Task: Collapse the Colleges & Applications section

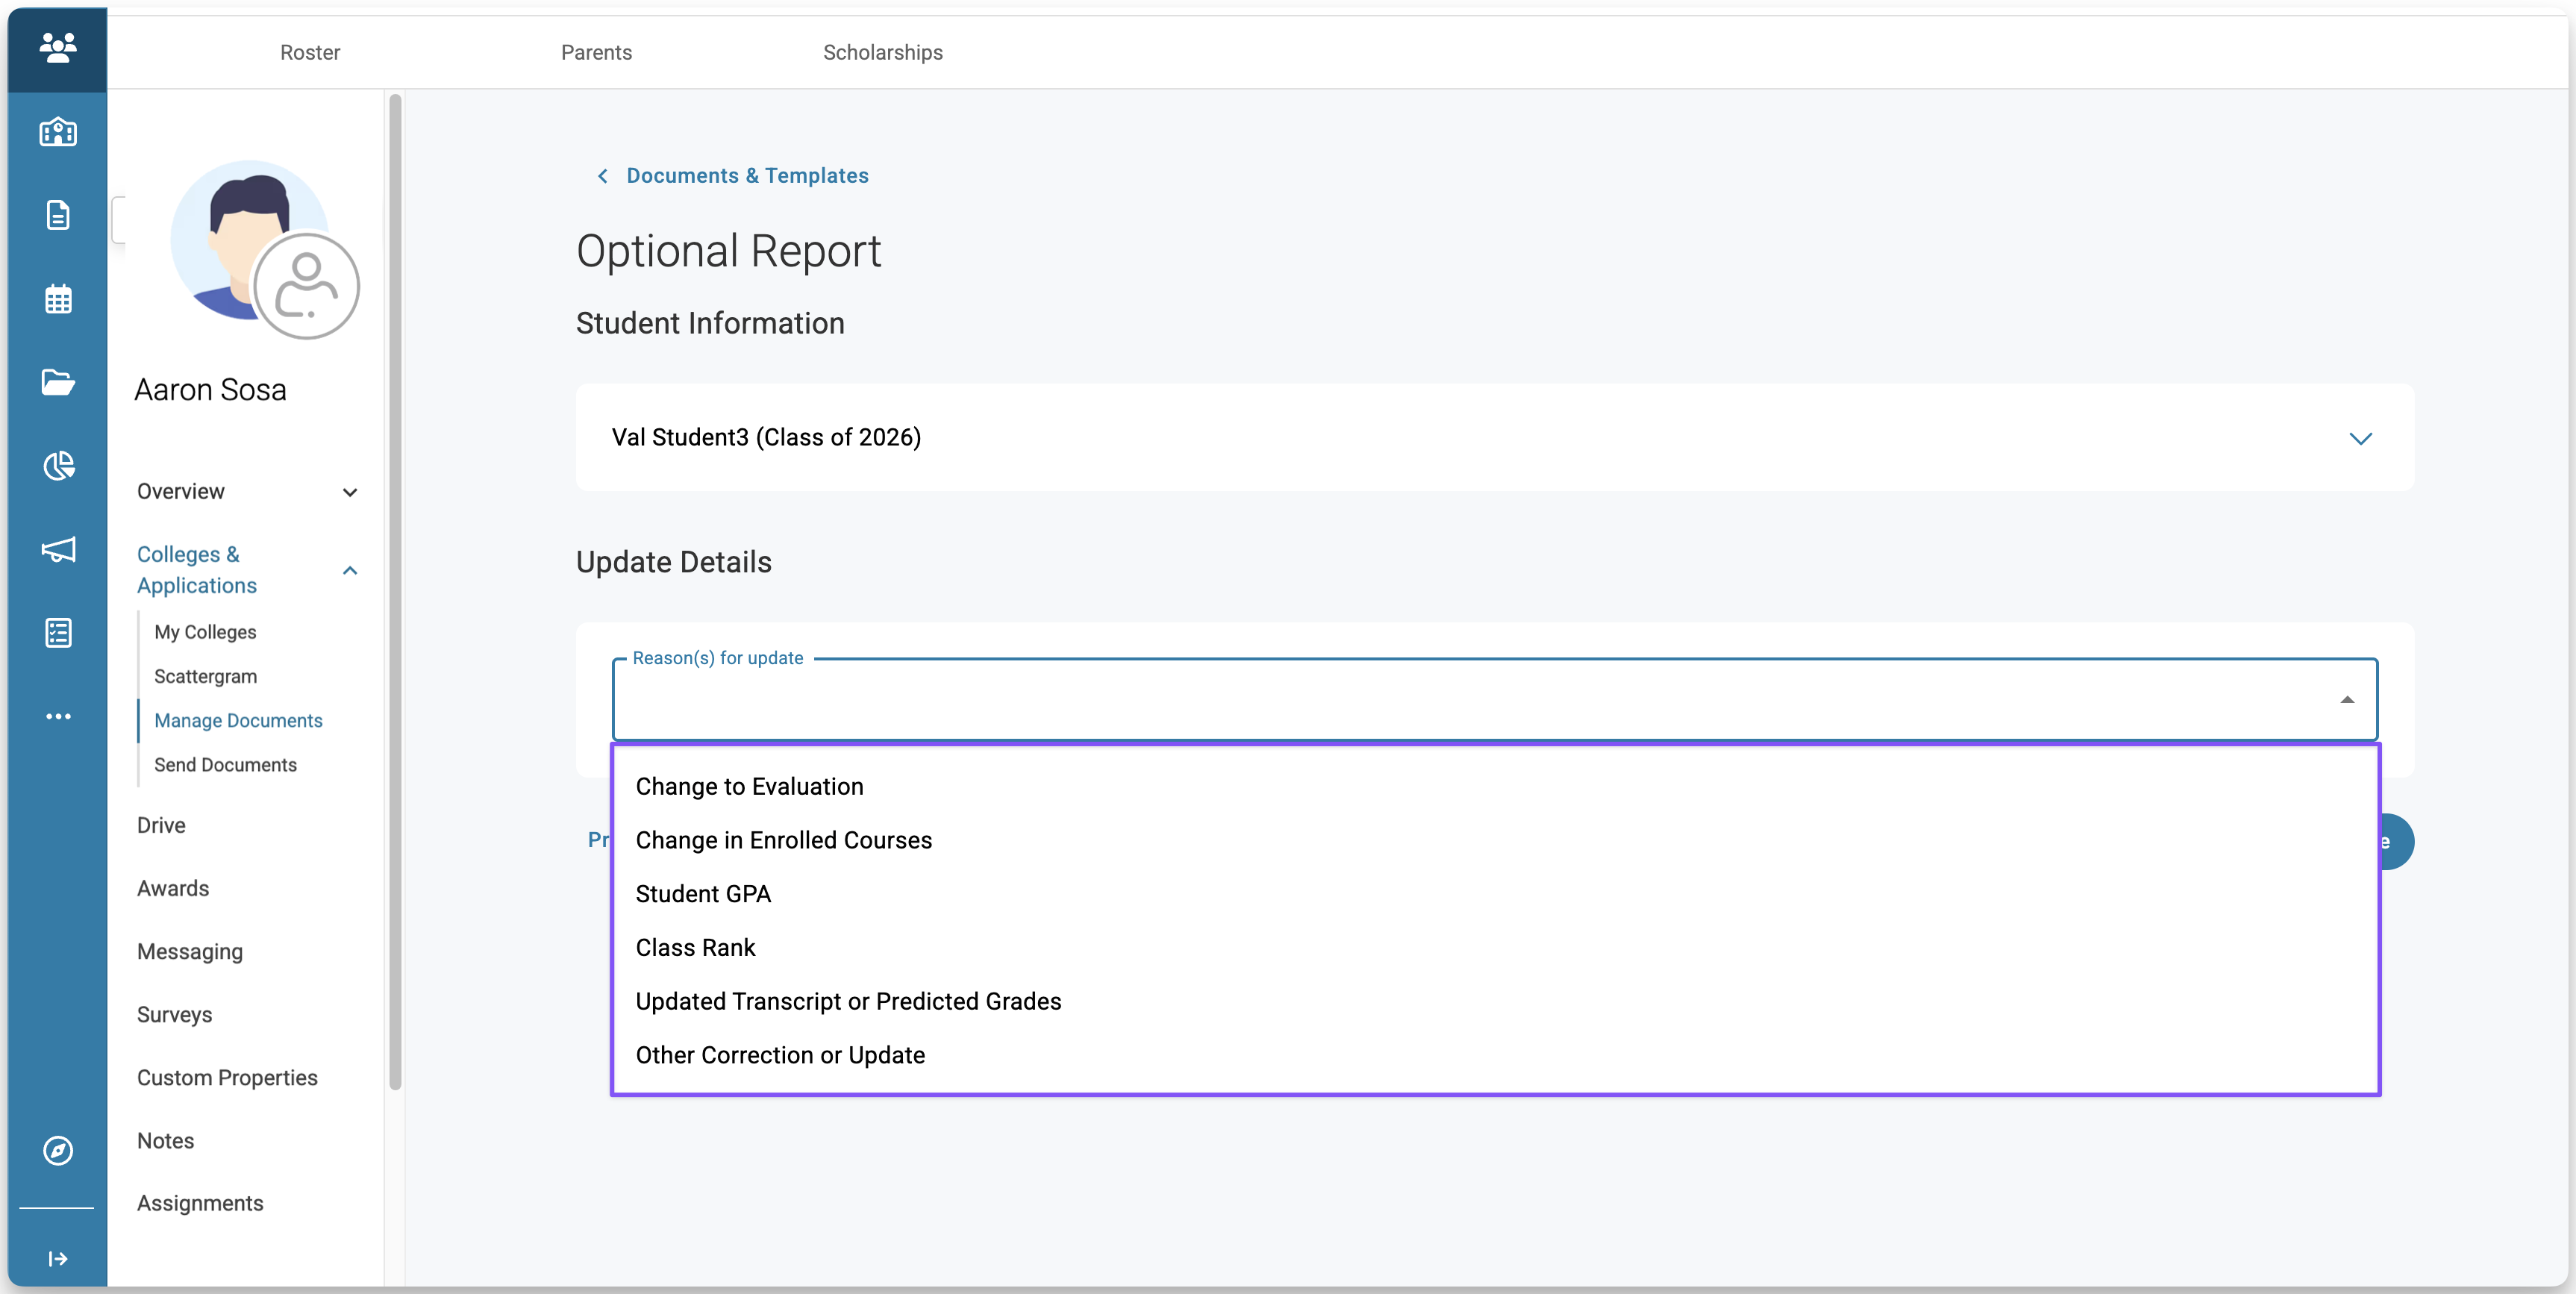Action: pyautogui.click(x=350, y=570)
